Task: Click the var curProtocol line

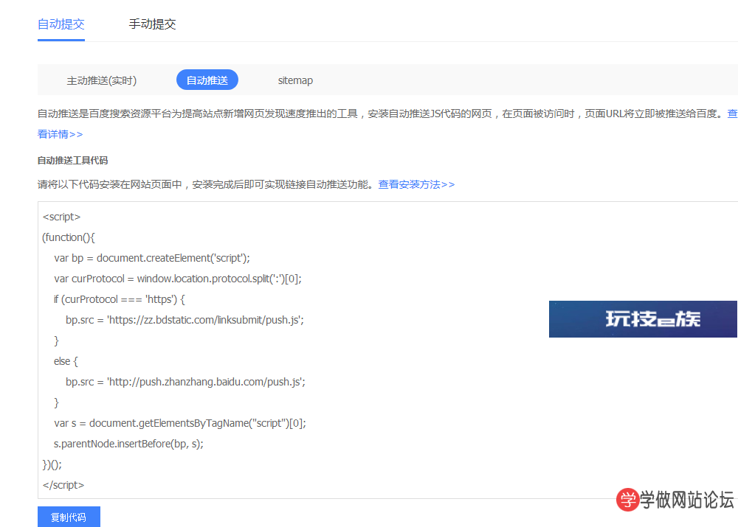Action: 177,279
